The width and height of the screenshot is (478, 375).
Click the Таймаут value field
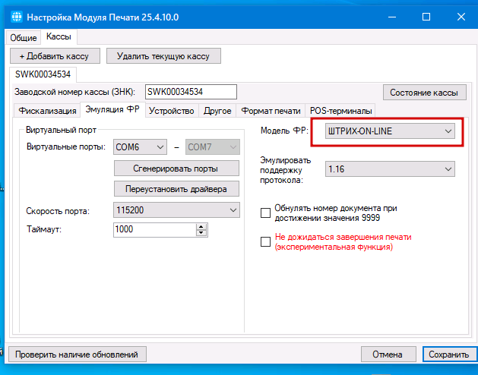coord(155,229)
